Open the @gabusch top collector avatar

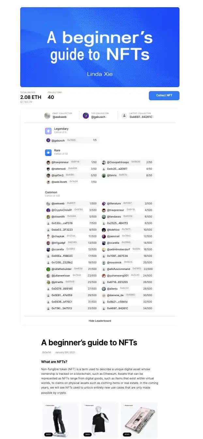86,115
